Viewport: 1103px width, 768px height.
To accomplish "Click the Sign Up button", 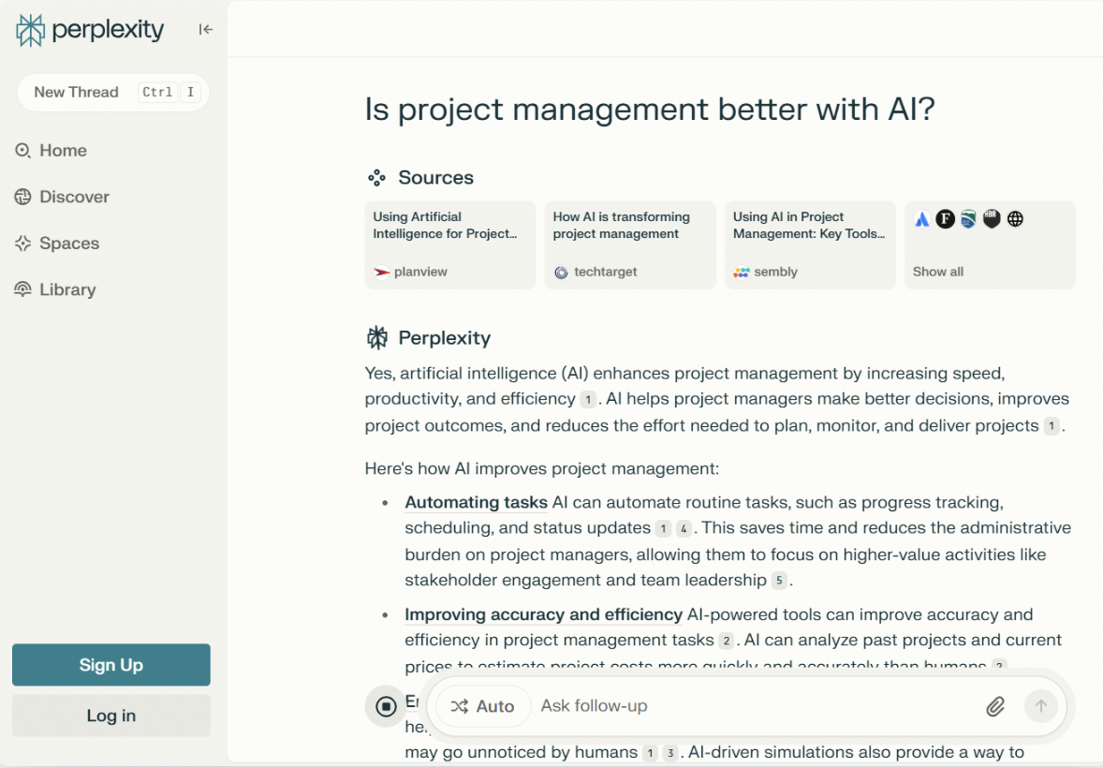I will (x=111, y=665).
